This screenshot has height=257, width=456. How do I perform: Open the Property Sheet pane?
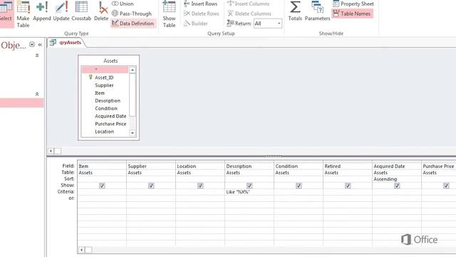[x=353, y=4]
